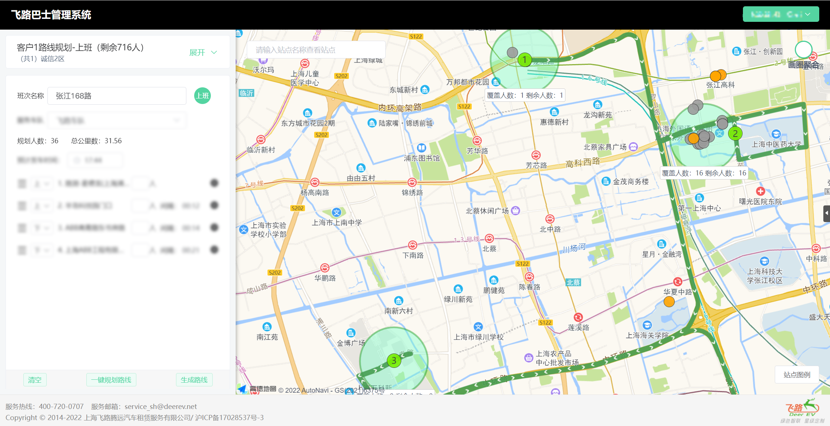The height and width of the screenshot is (426, 830).
Task: Click 下南路 metro station icon
Action: pyautogui.click(x=413, y=245)
